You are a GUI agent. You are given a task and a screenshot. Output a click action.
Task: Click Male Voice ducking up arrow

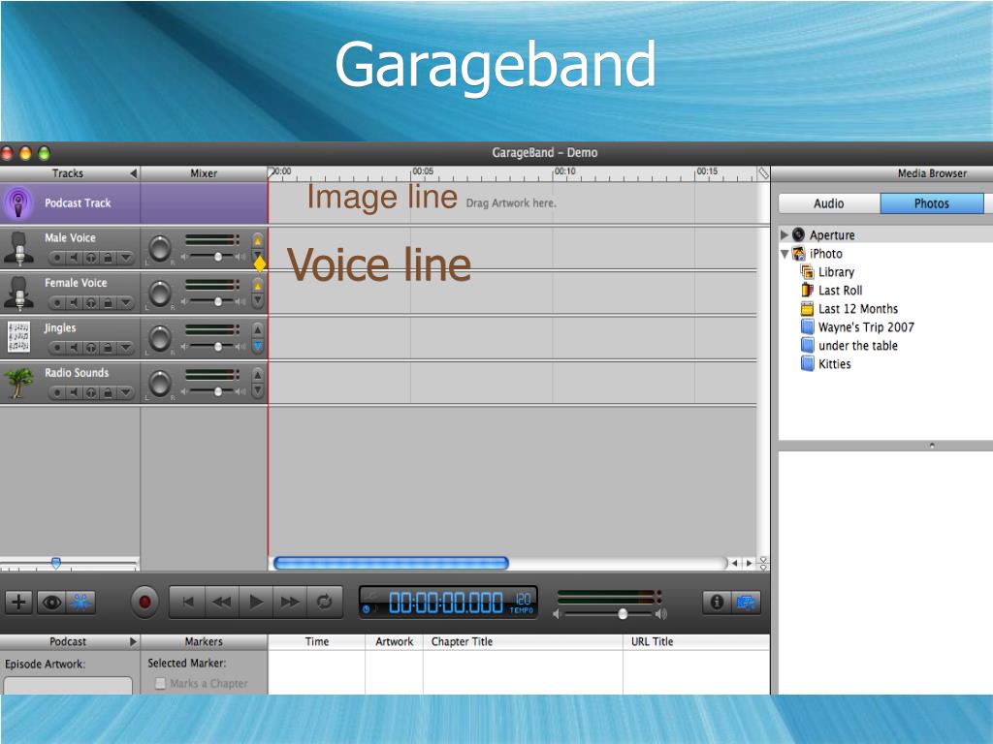coord(258,240)
